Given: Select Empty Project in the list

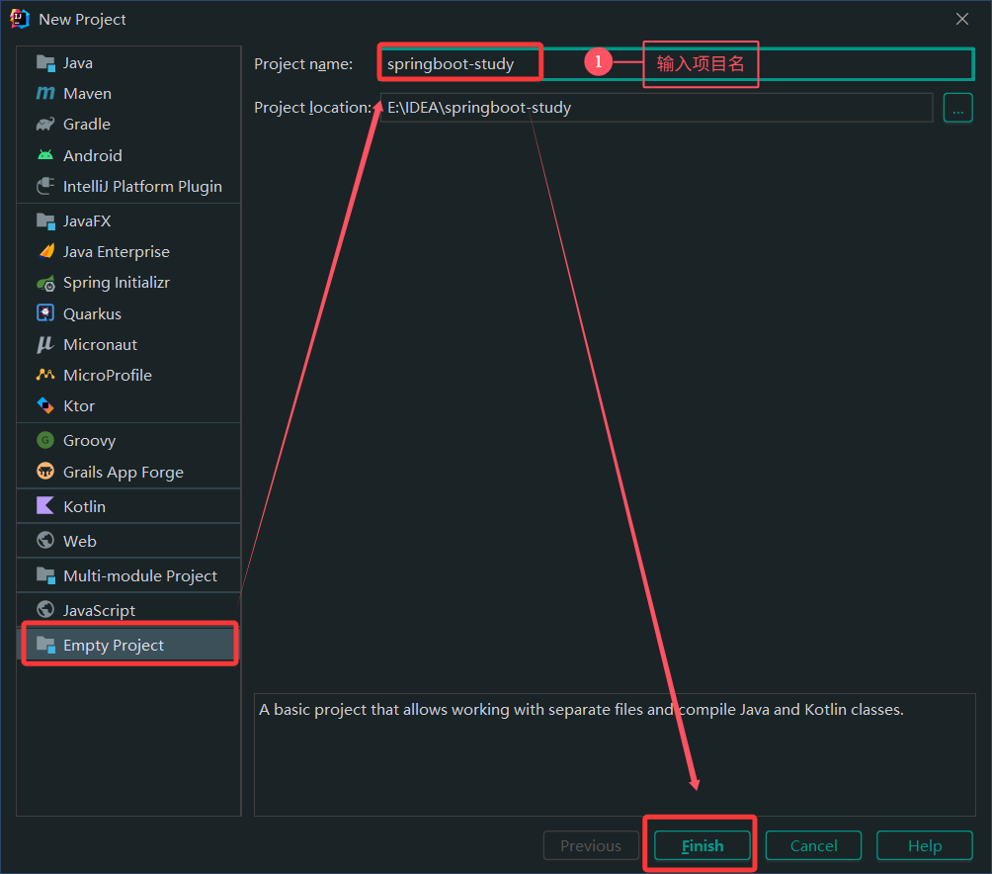Looking at the screenshot, I should [x=114, y=645].
